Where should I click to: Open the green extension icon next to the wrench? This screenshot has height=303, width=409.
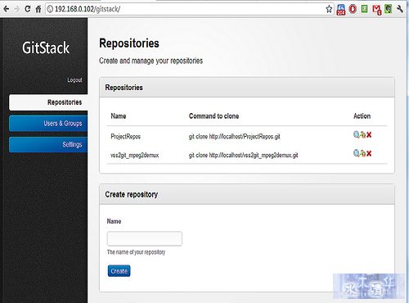pyautogui.click(x=389, y=9)
